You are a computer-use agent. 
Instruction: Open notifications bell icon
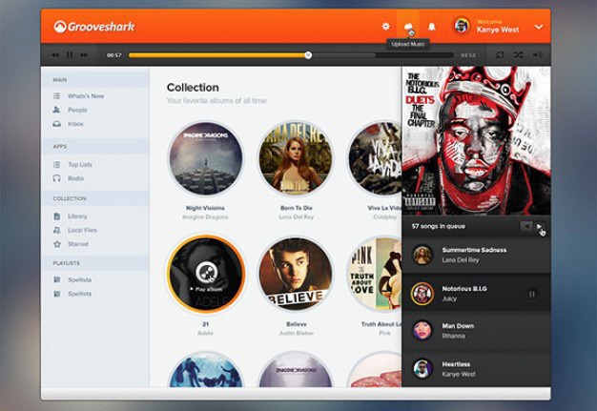(x=431, y=27)
